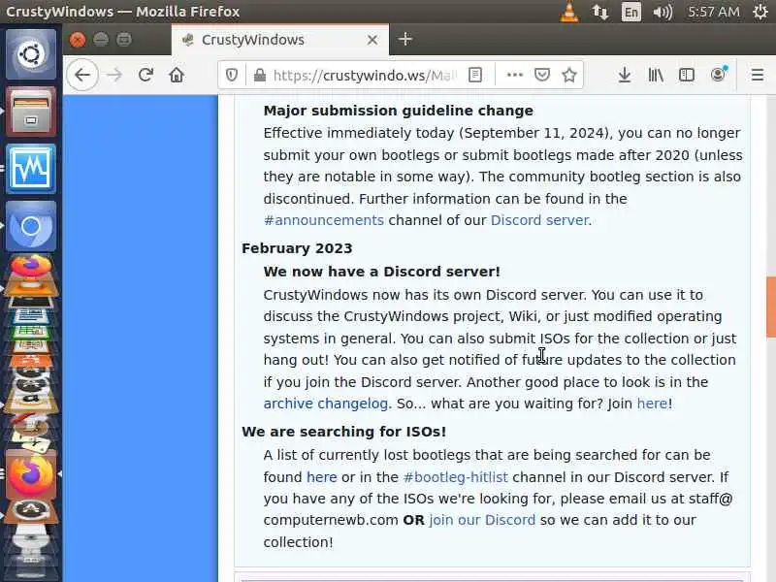Screen dimensions: 776x582
Task: Click 'Major submission guideline change' heading
Action: click(399, 111)
